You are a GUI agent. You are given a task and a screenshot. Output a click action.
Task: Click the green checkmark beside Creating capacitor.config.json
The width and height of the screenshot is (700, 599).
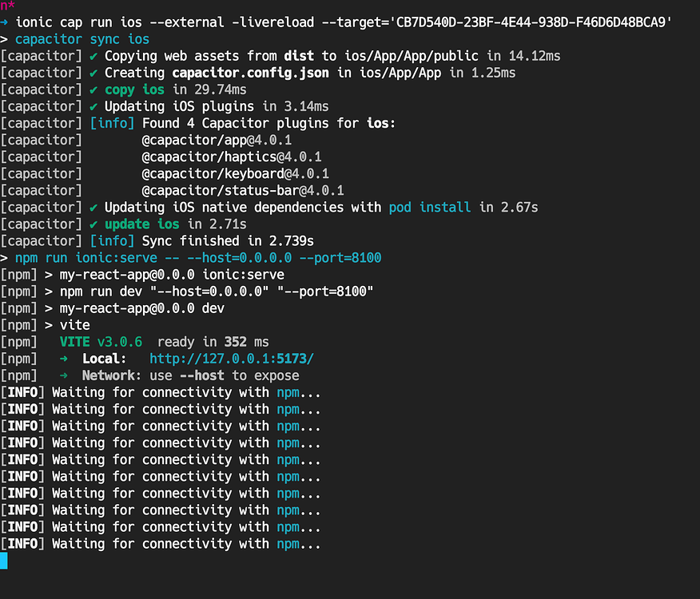pyautogui.click(x=93, y=73)
